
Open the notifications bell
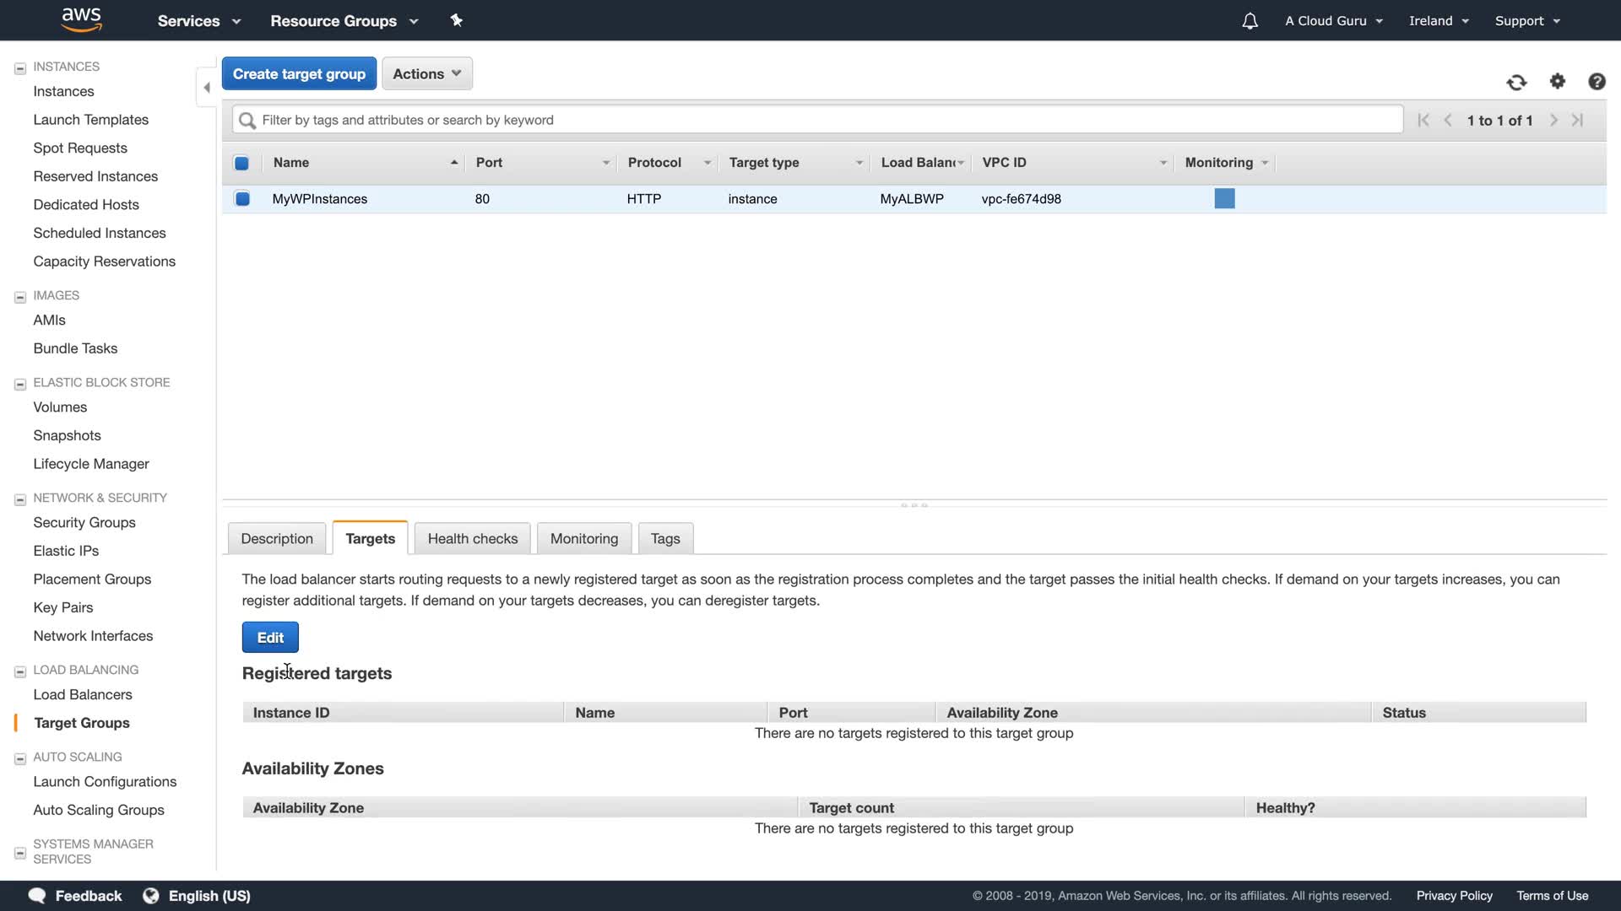(1250, 21)
